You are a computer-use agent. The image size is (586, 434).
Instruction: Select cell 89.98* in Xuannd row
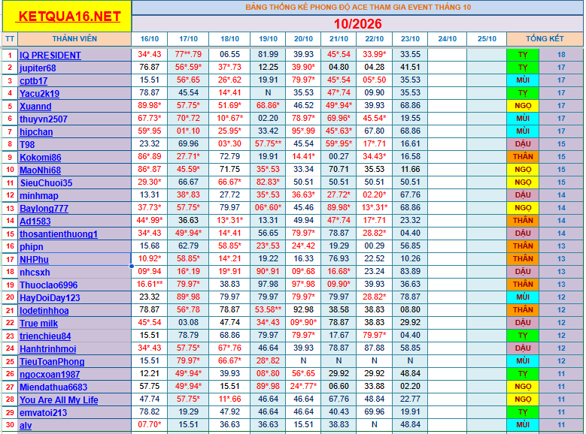(x=150, y=106)
